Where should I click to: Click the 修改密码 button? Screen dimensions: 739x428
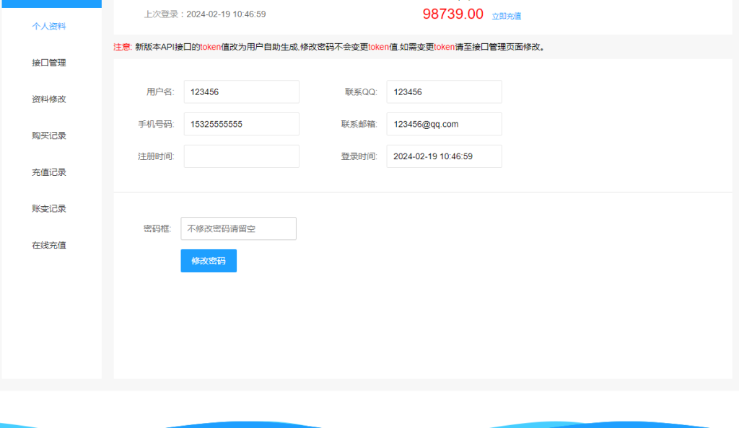[209, 261]
